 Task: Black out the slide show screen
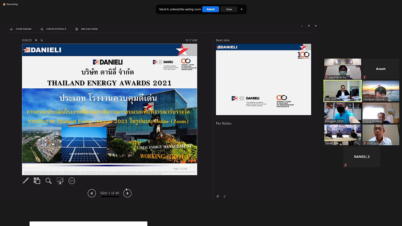pos(60,181)
